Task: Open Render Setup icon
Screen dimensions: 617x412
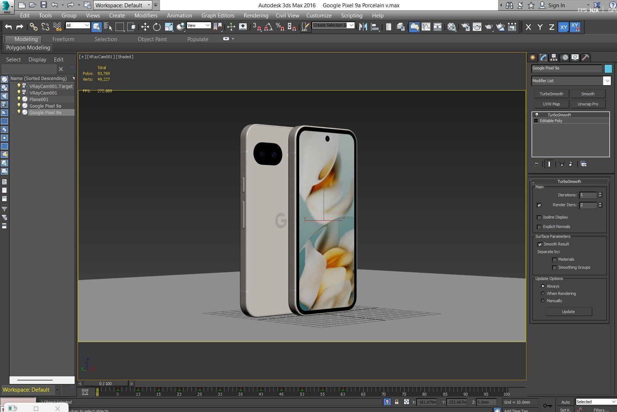Action: (465, 27)
